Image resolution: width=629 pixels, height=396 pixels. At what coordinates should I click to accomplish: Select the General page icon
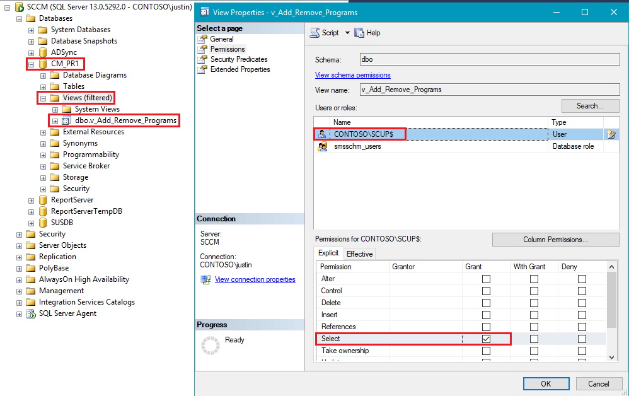[202, 39]
